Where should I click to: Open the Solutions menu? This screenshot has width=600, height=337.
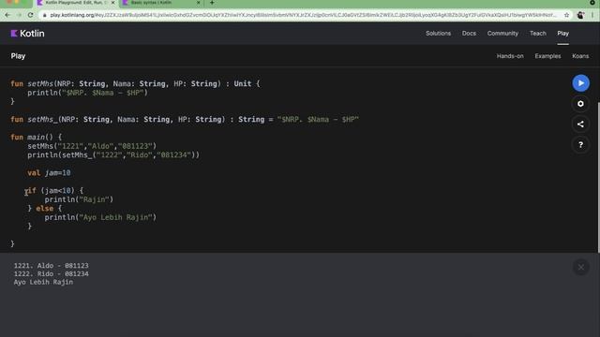click(438, 34)
